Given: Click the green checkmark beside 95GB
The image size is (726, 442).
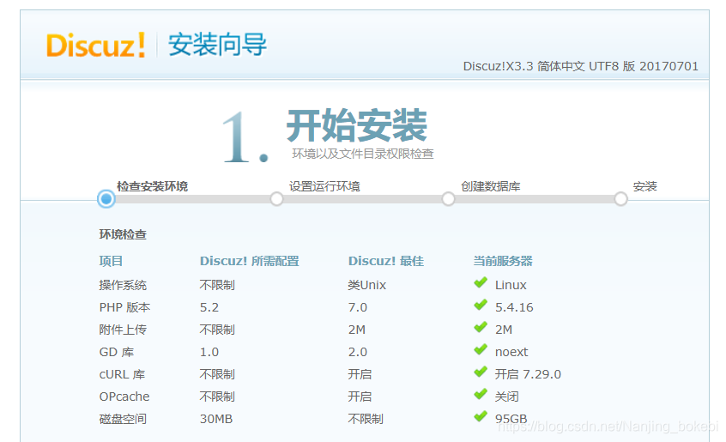Looking at the screenshot, I should 481,416.
